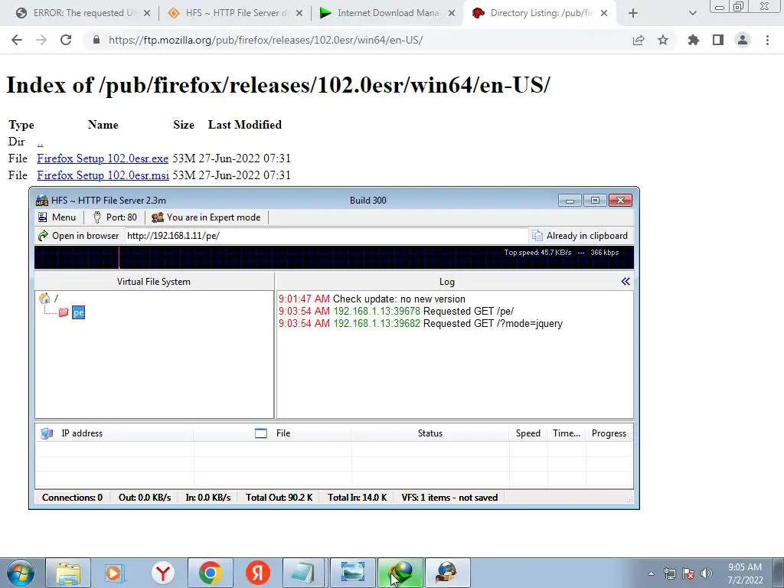Click the forward navigation arrow in Chrome

click(41, 40)
